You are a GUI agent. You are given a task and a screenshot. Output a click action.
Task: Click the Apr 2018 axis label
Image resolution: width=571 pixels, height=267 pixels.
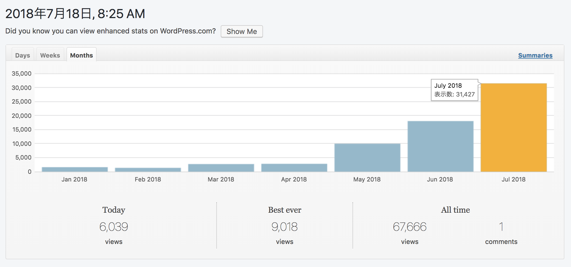pos(294,179)
